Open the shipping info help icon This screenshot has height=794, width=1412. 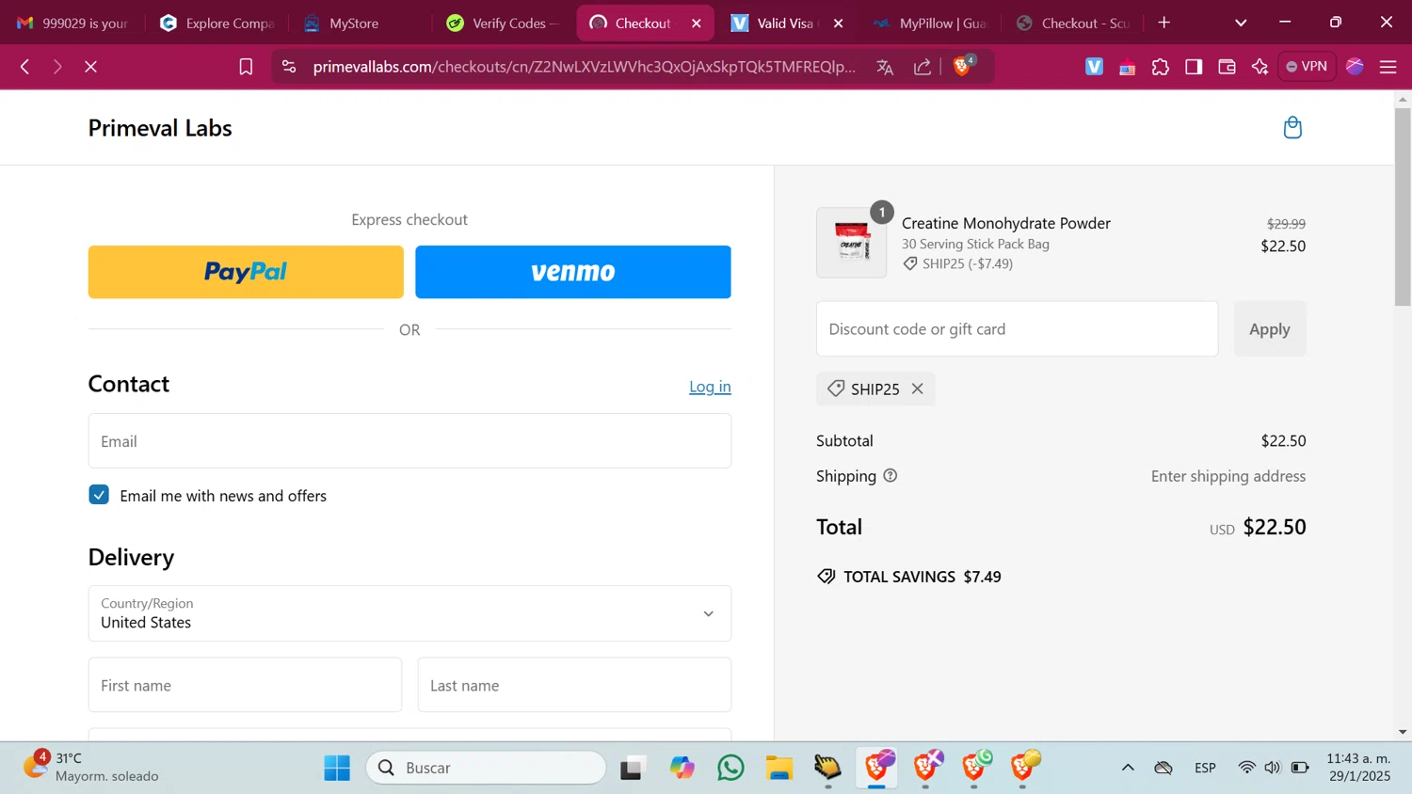pyautogui.click(x=891, y=476)
